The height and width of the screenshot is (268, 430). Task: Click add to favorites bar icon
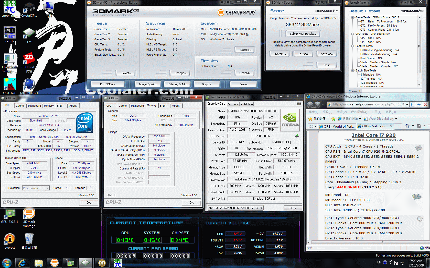[x=333, y=119]
